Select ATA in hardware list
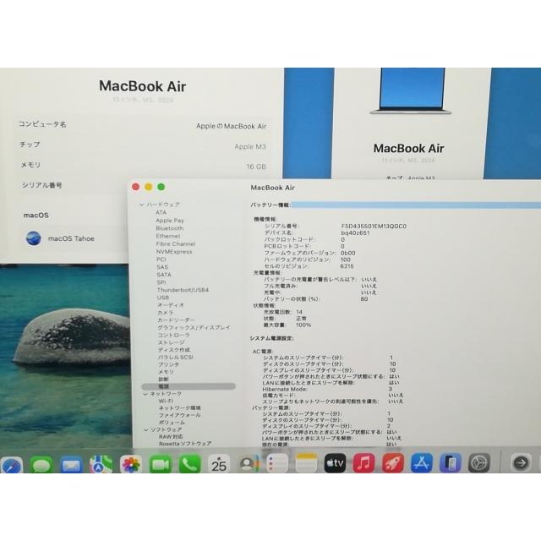541x541 pixels. [161, 212]
